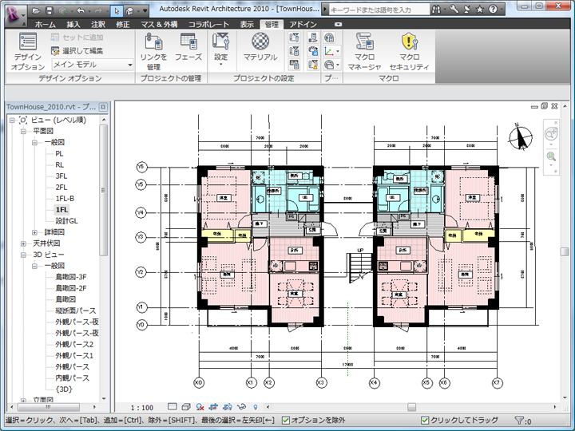The width and height of the screenshot is (575, 431).
Task: Open the Help icon dropdown arrow
Action: (502, 10)
